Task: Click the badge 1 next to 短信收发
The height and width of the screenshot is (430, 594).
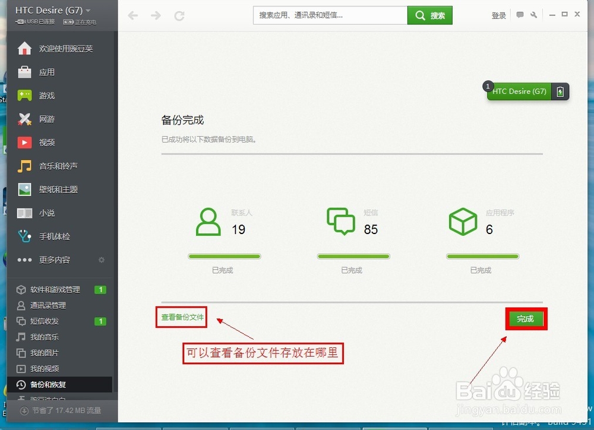Action: (100, 321)
